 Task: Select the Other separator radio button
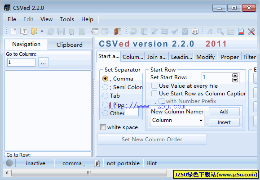click(x=105, y=113)
